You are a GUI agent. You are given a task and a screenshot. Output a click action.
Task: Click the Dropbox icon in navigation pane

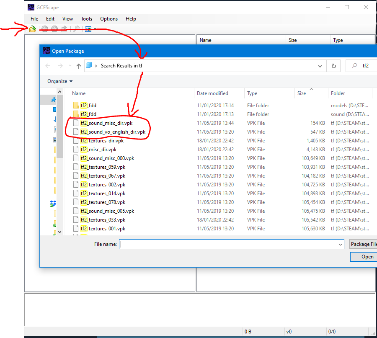pyautogui.click(x=53, y=204)
